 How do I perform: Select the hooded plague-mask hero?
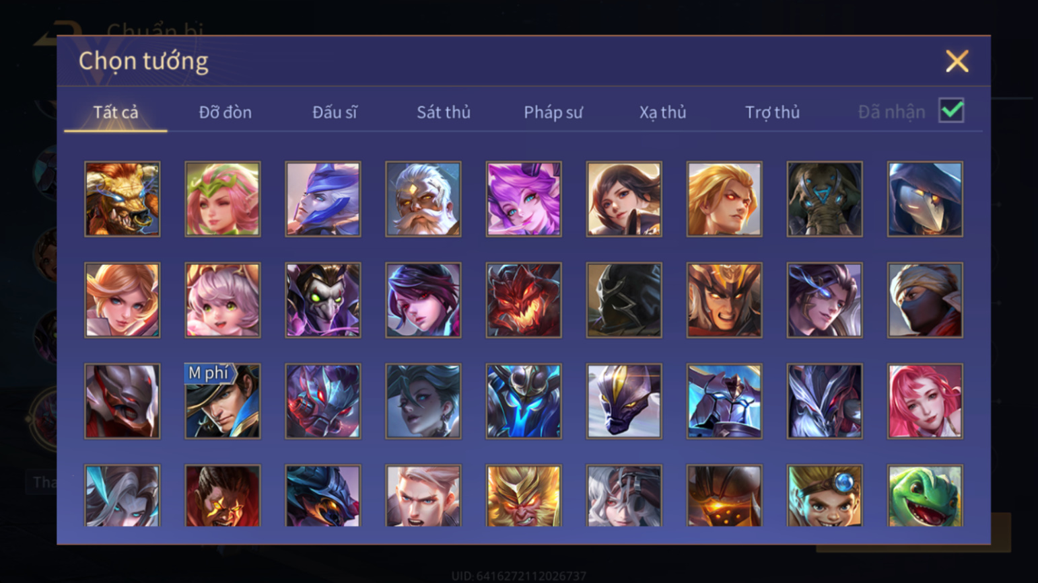tap(925, 199)
